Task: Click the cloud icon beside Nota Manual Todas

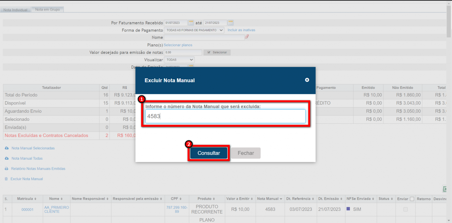Action: pos(7,158)
